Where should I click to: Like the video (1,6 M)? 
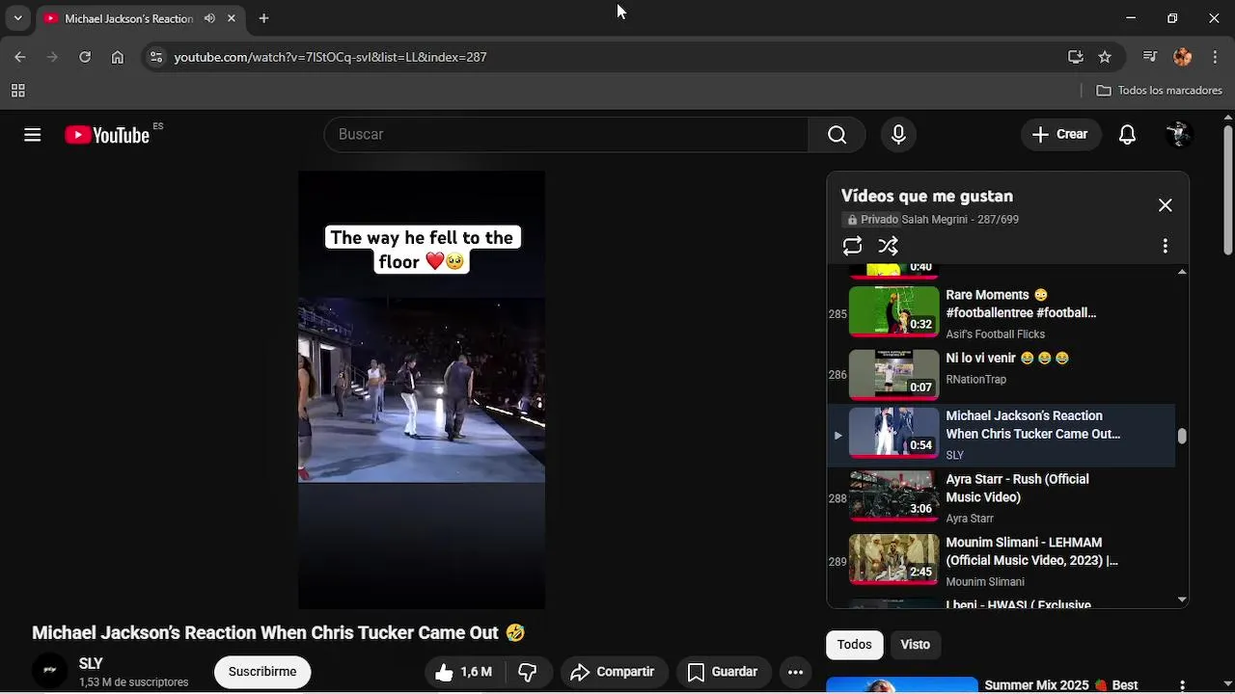pyautogui.click(x=464, y=672)
